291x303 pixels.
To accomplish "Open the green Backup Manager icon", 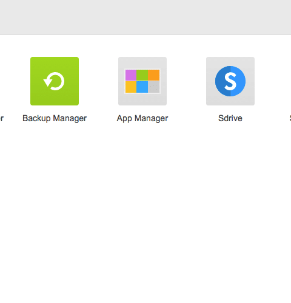I will (55, 81).
